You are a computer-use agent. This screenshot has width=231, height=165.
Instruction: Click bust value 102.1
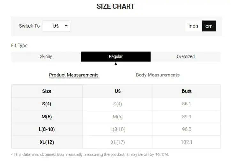[187, 142]
